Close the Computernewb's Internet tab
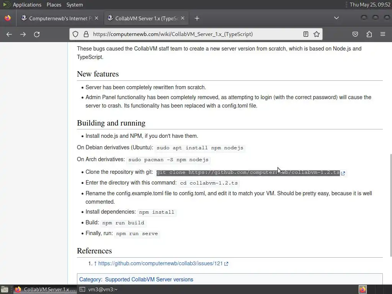Viewport: 392px width, 294px height. tap(96, 18)
